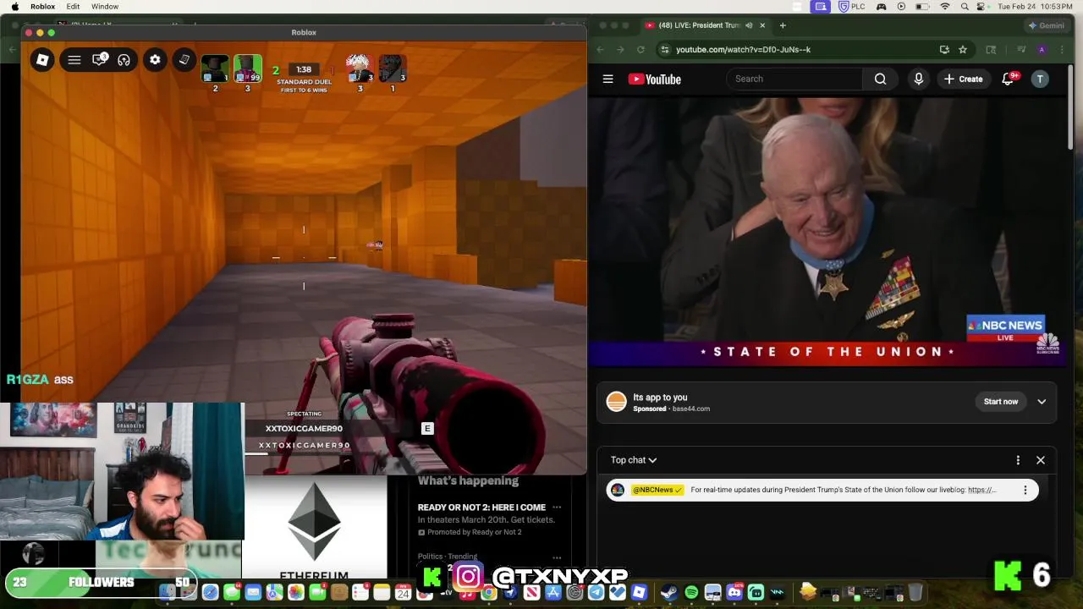Viewport: 1083px width, 609px height.
Task: Open the Roblox in-game settings gear
Action: [155, 60]
